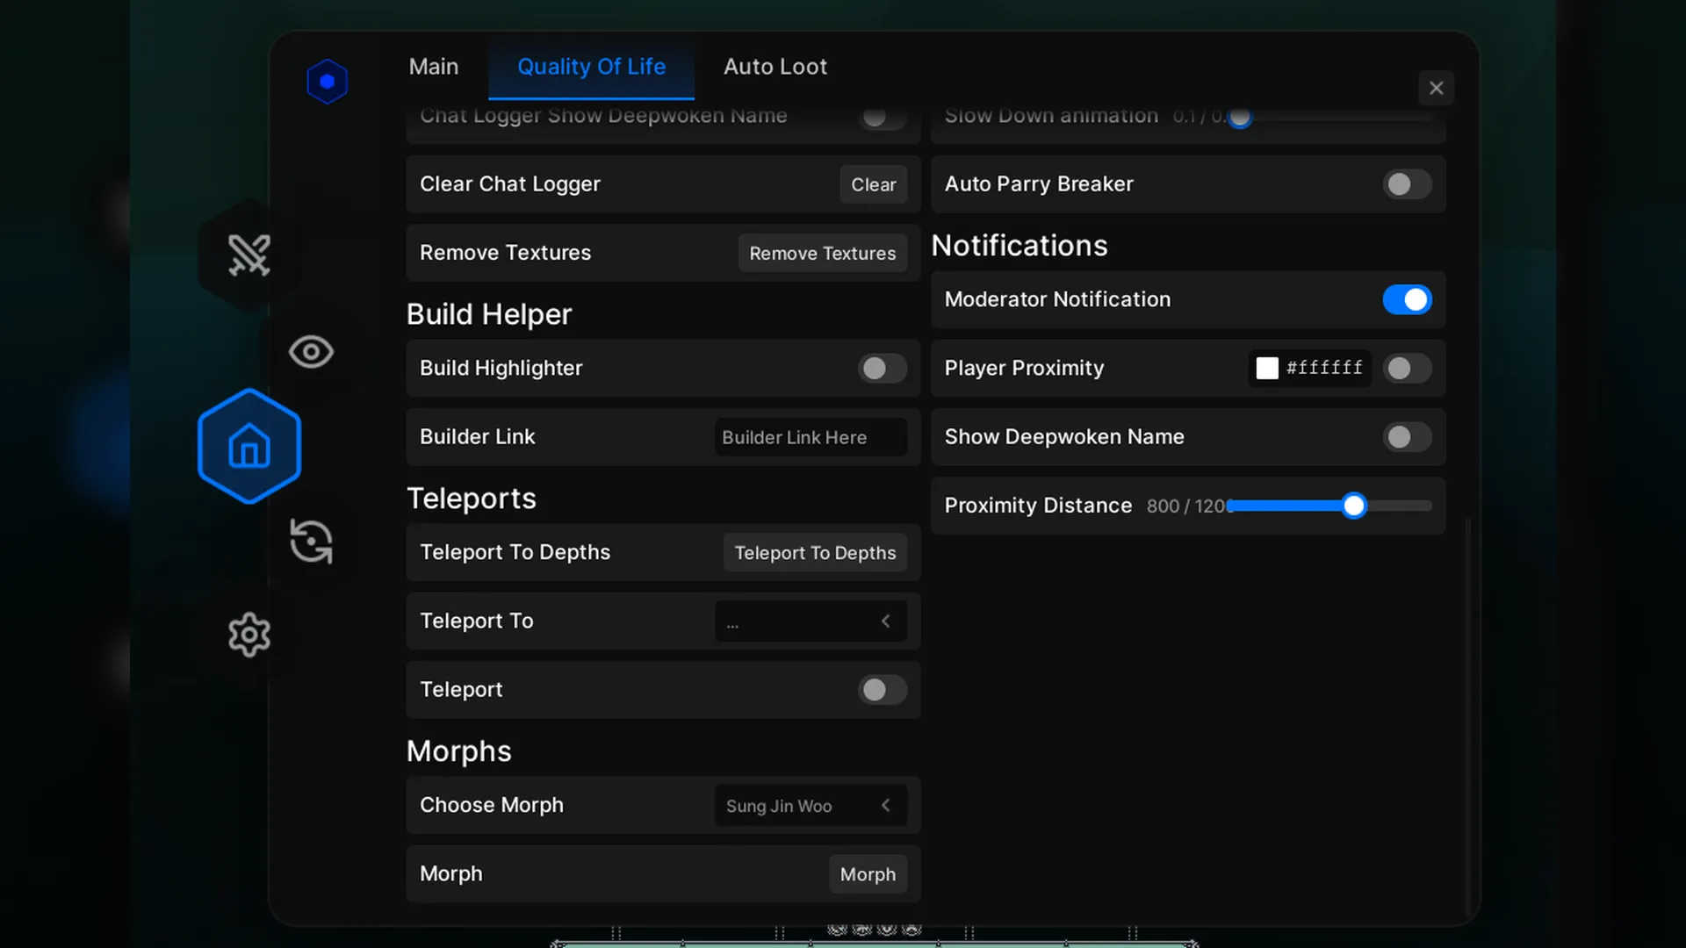Turn on Show Deepwoken Name
This screenshot has height=948, width=1686.
tap(1407, 437)
